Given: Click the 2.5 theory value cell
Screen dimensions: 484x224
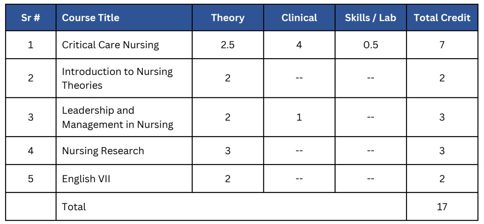Looking at the screenshot, I should 228,45.
